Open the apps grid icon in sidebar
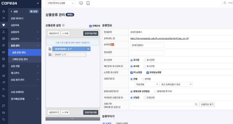The image size is (233, 124). click(x=3, y=106)
